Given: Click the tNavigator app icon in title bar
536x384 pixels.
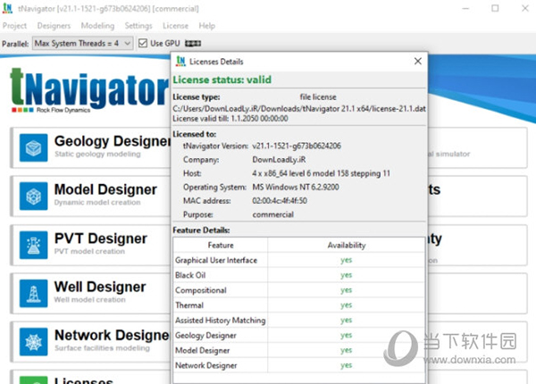Looking at the screenshot, I should pyautogui.click(x=7, y=8).
